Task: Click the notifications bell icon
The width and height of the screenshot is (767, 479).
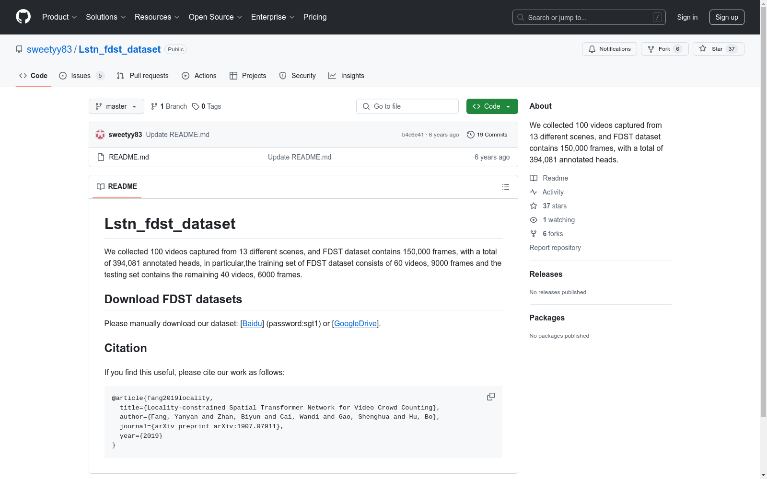Action: coord(592,49)
